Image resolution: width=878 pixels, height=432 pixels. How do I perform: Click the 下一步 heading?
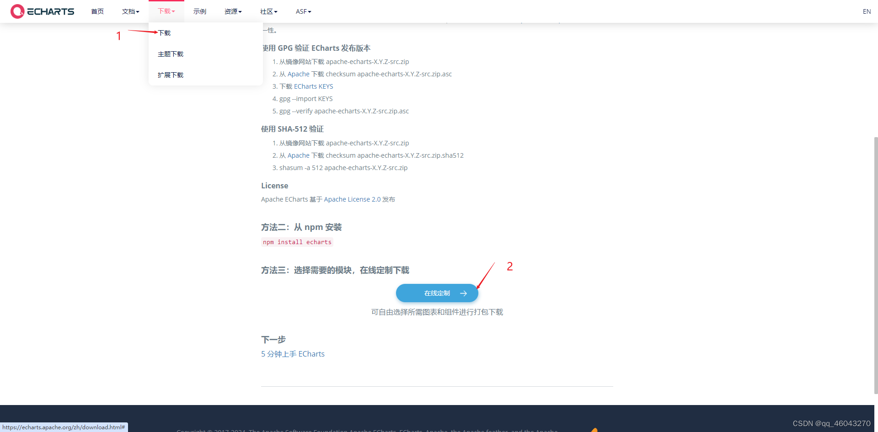coord(273,340)
